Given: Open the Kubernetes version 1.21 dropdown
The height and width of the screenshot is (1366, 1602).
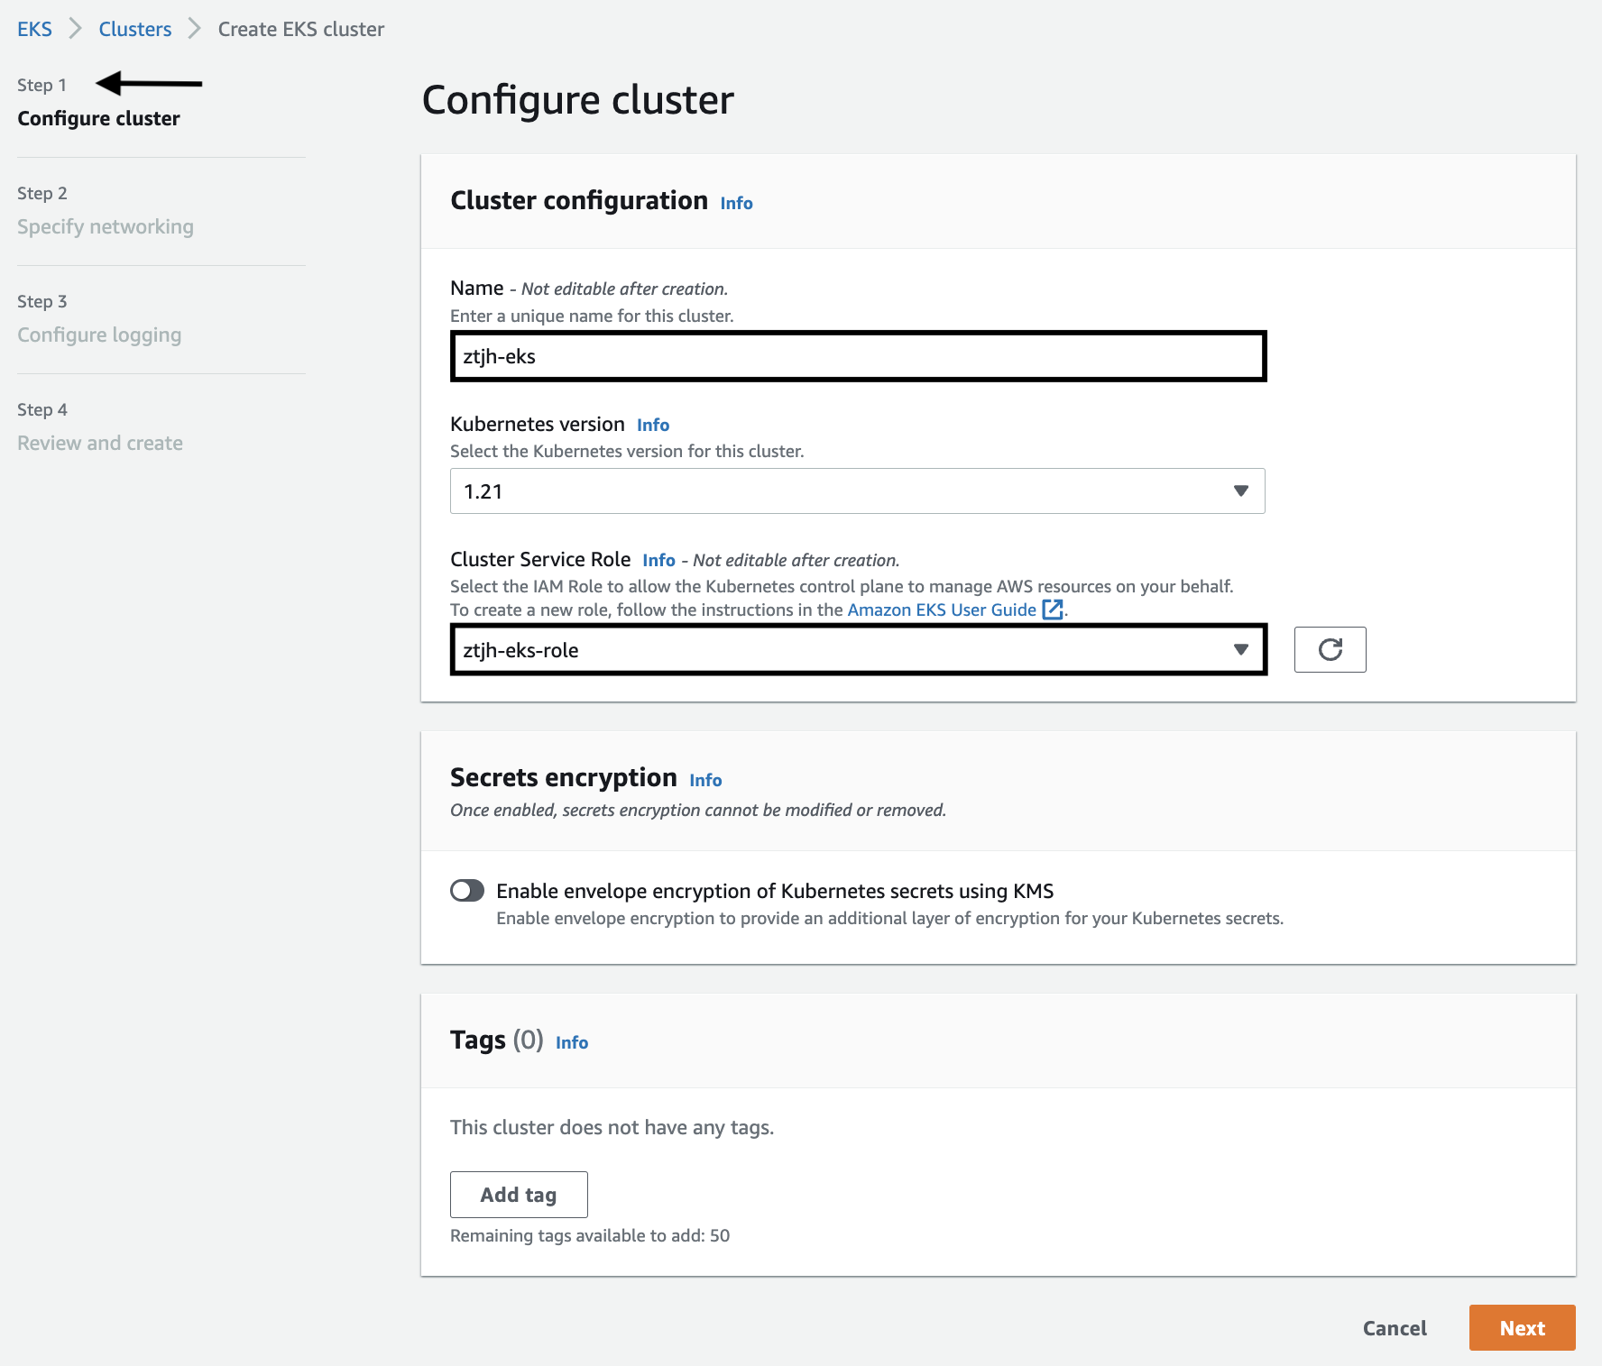Looking at the screenshot, I should pos(857,491).
